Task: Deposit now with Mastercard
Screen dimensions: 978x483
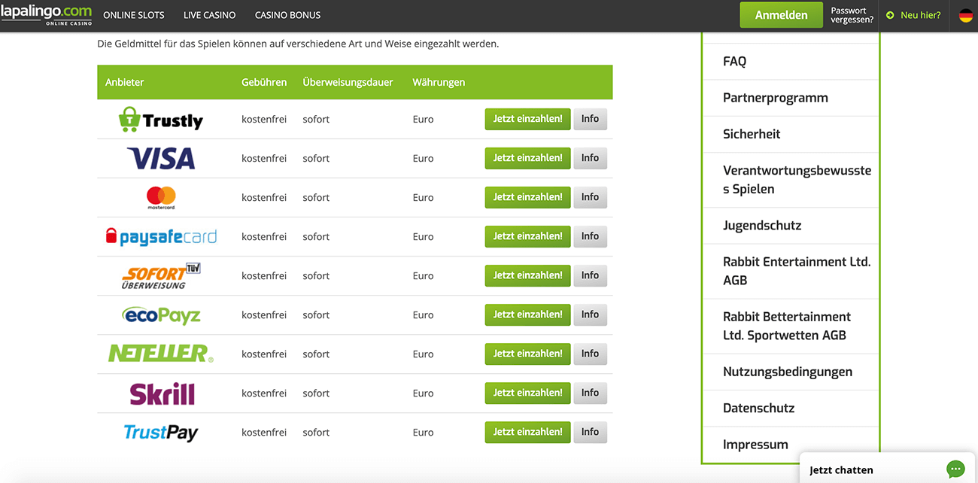Action: [x=527, y=197]
